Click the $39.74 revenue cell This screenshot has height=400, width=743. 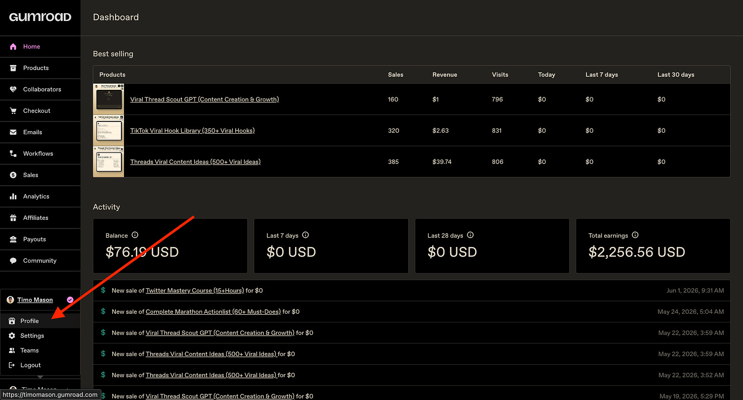coord(442,162)
